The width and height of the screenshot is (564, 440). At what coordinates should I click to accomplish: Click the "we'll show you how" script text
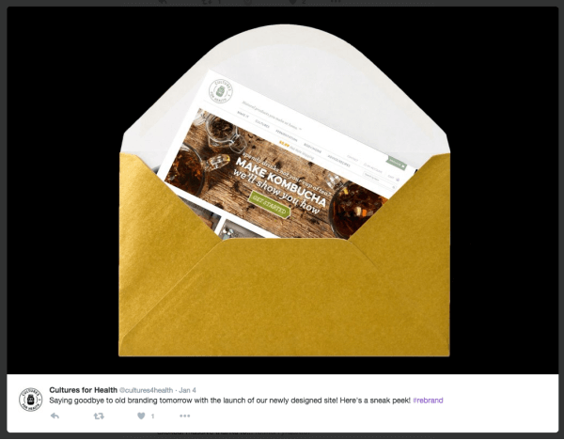(276, 192)
